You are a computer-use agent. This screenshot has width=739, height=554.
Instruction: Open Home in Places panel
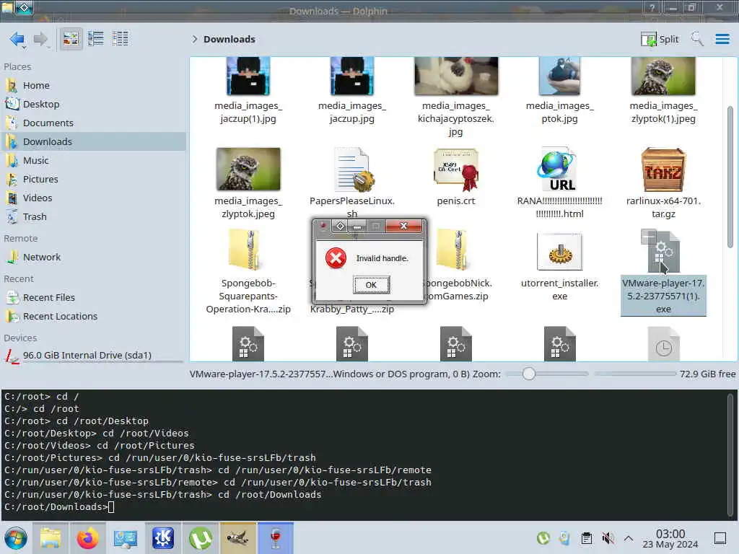coord(93,85)
